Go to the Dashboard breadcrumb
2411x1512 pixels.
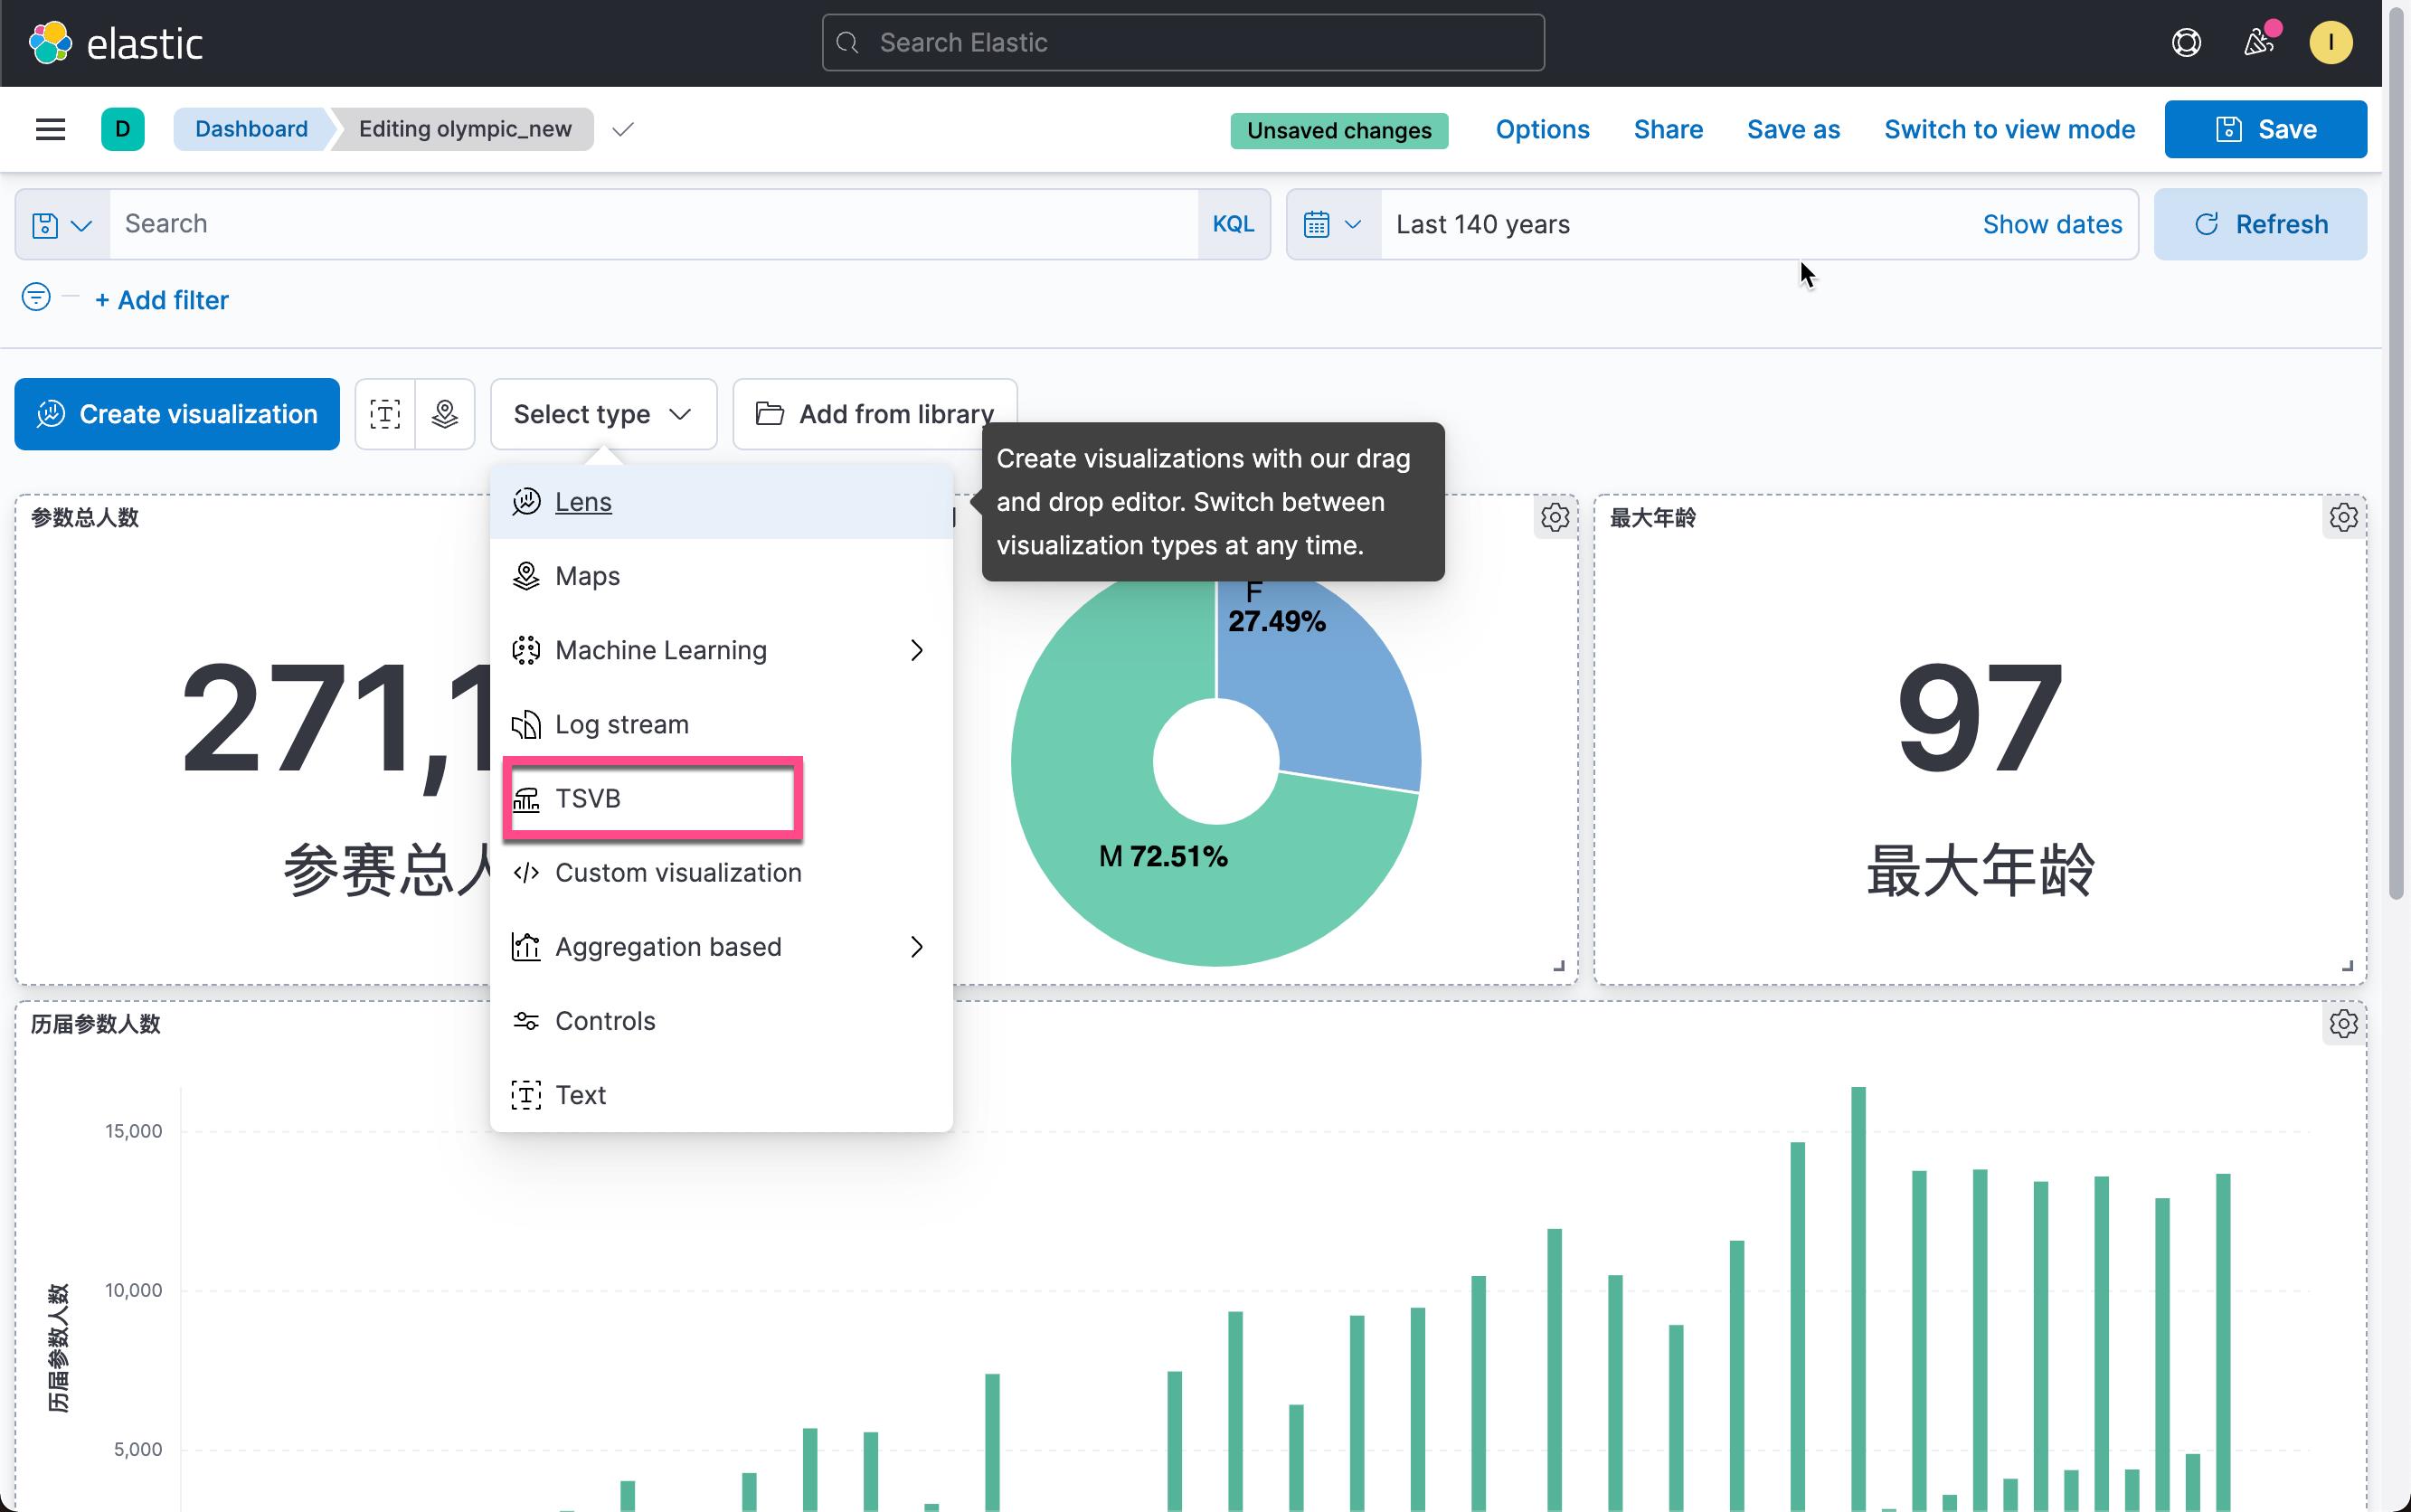click(x=251, y=129)
